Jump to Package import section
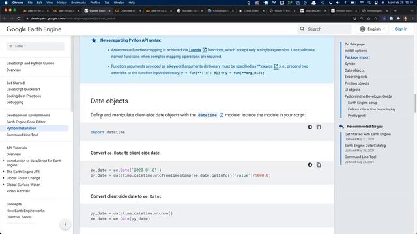The width and height of the screenshot is (417, 234). coord(357,57)
